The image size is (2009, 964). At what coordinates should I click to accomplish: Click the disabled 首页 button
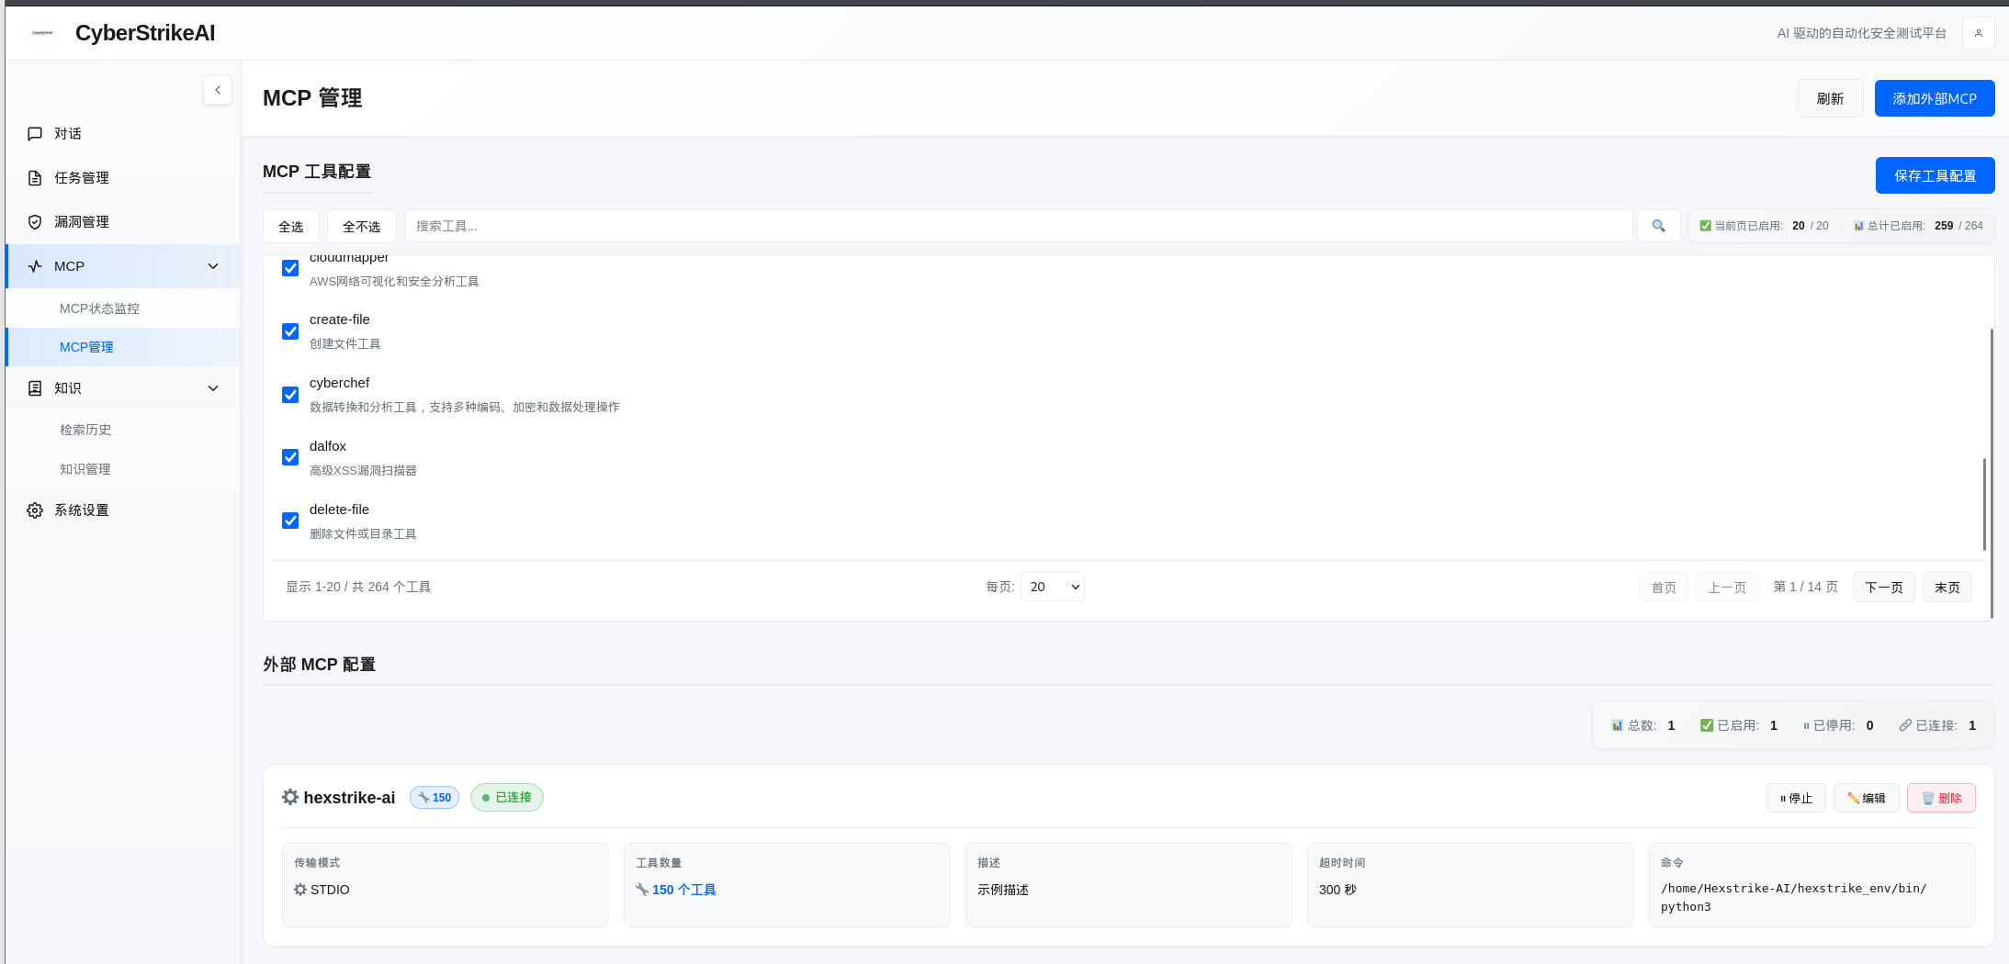click(x=1664, y=587)
